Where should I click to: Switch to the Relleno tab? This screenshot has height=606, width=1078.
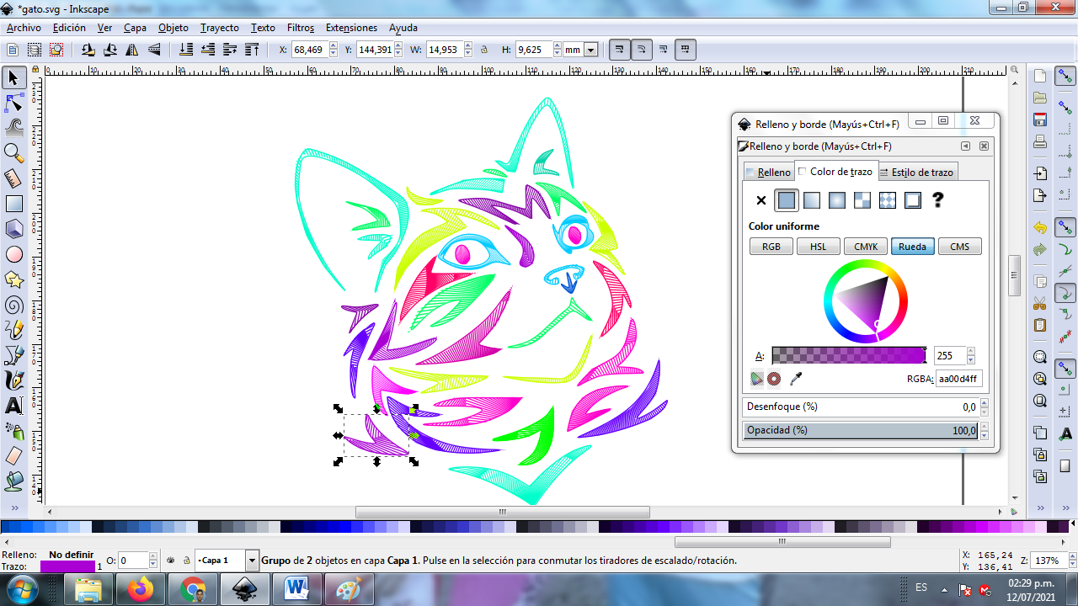[x=768, y=172]
